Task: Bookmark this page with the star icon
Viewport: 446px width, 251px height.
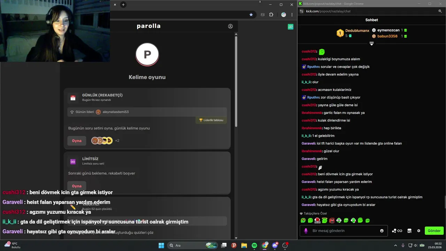Action: [x=251, y=15]
